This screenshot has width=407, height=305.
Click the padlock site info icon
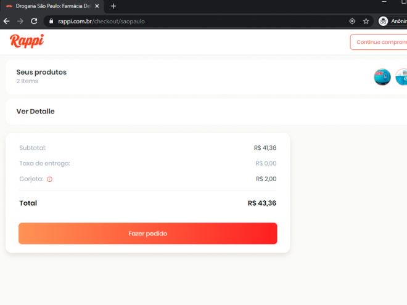point(51,22)
